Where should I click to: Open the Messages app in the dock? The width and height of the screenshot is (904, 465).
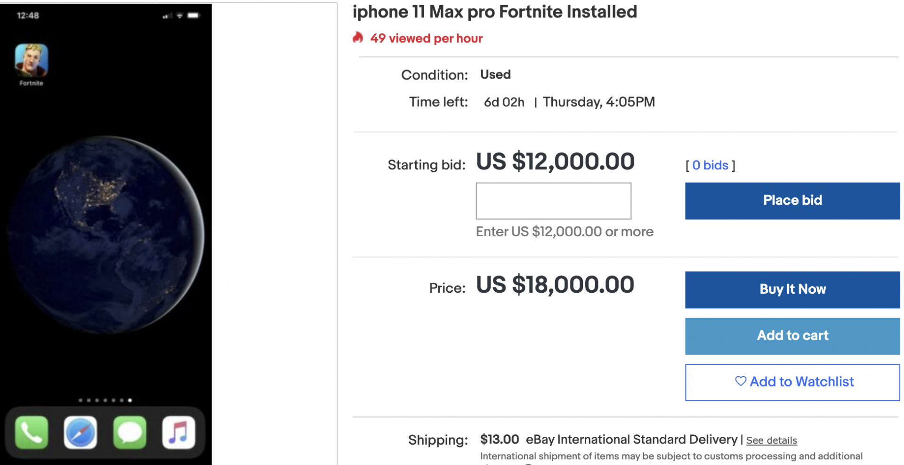(x=129, y=432)
